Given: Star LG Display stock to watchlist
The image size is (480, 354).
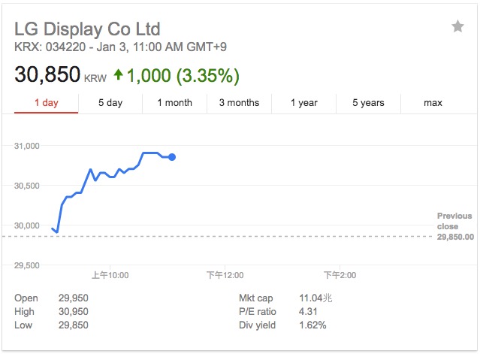Looking at the screenshot, I should click(x=457, y=27).
